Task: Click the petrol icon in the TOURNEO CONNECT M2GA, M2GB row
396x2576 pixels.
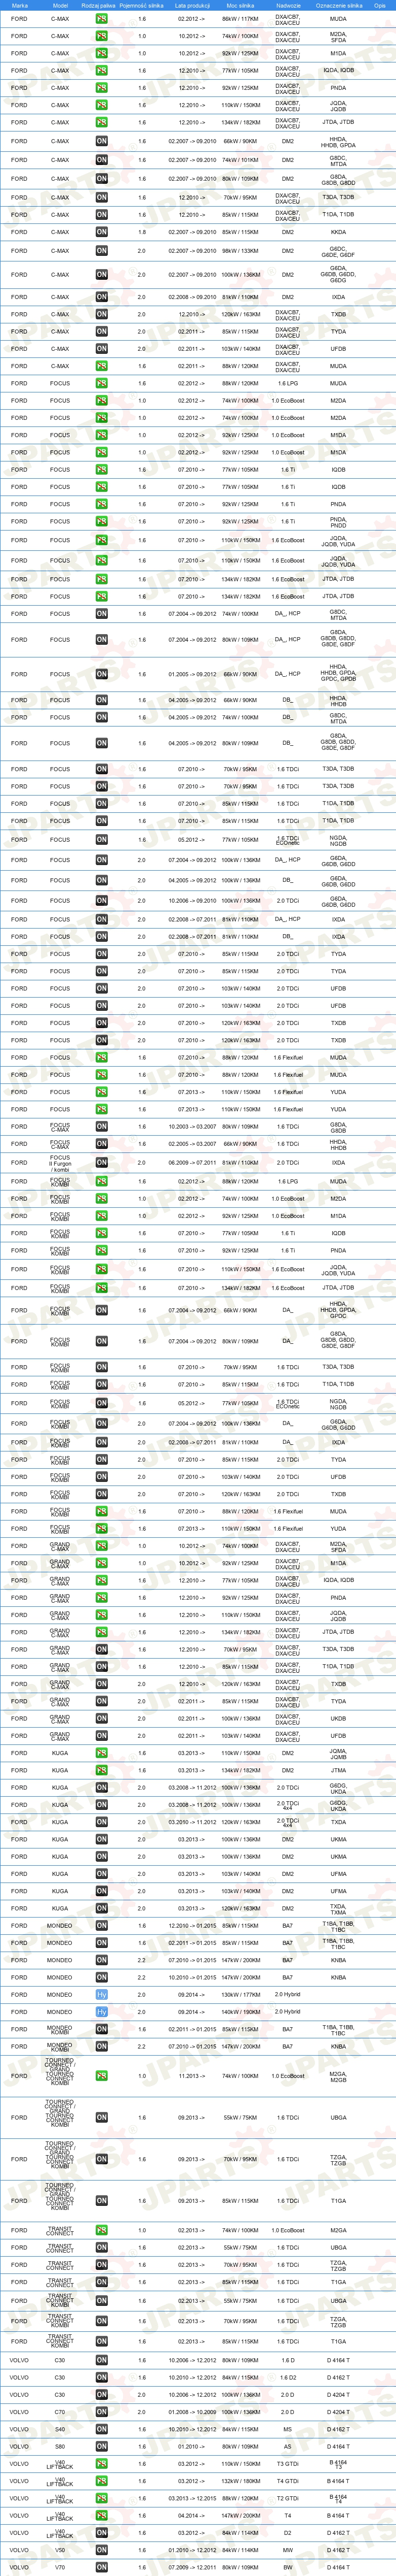Action: click(x=102, y=2076)
